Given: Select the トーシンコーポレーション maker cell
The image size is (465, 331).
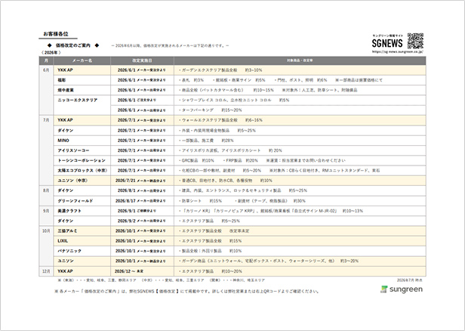Looking at the screenshot, I should pos(82,160).
